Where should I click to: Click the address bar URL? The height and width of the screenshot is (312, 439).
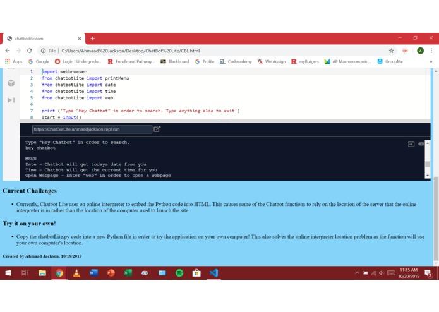(x=131, y=51)
